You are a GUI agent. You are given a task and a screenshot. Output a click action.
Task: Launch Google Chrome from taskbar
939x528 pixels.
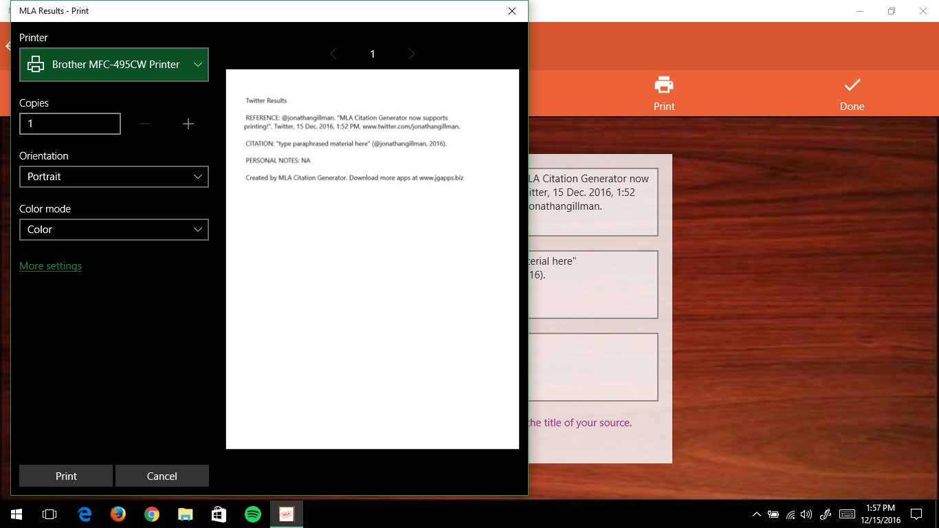[x=152, y=514]
